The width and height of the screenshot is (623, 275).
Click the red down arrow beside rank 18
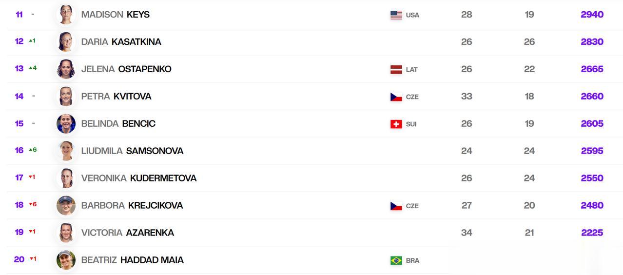point(30,205)
